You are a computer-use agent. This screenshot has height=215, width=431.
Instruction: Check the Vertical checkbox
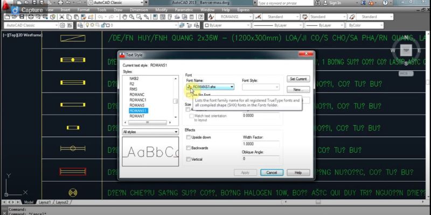pyautogui.click(x=188, y=159)
